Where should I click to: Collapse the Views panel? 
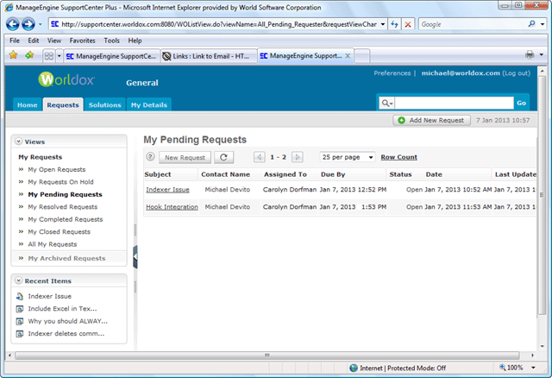(19, 142)
